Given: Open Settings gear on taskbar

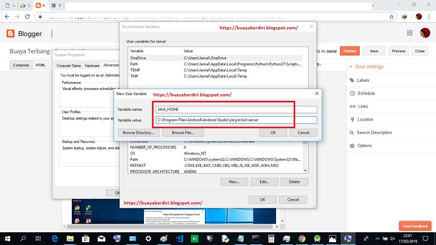Looking at the screenshot, I should 148,238.
